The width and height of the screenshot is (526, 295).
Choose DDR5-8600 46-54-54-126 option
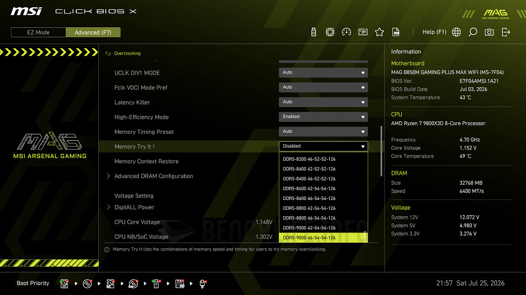tap(323, 198)
